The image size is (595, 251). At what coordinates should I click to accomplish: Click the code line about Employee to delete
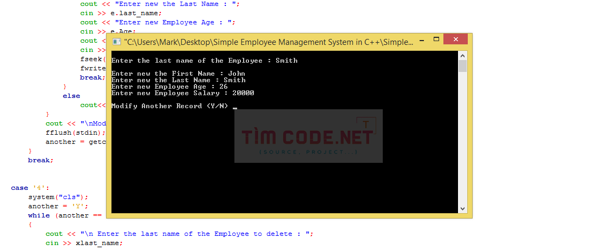click(180, 234)
